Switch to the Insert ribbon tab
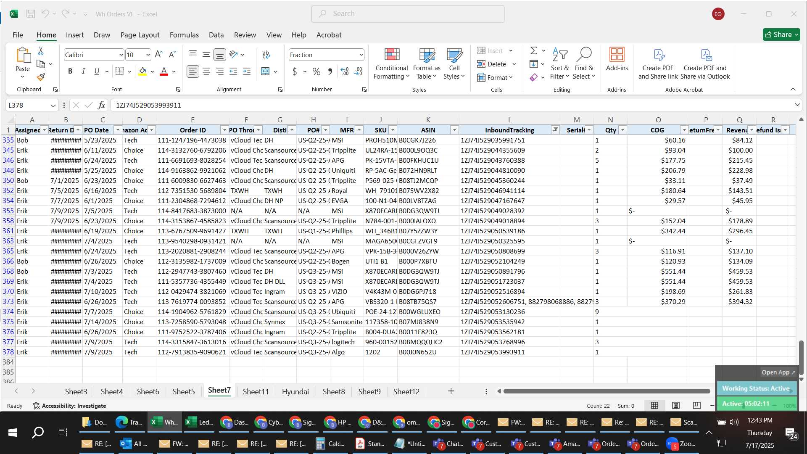807x454 pixels. pyautogui.click(x=75, y=35)
